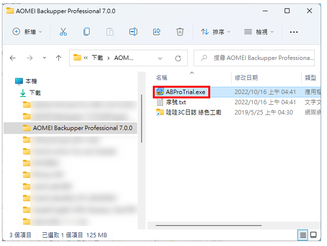Image resolution: width=327 pixels, height=246 pixels.
Task: Click the search magnifier icon
Action: [x=204, y=58]
